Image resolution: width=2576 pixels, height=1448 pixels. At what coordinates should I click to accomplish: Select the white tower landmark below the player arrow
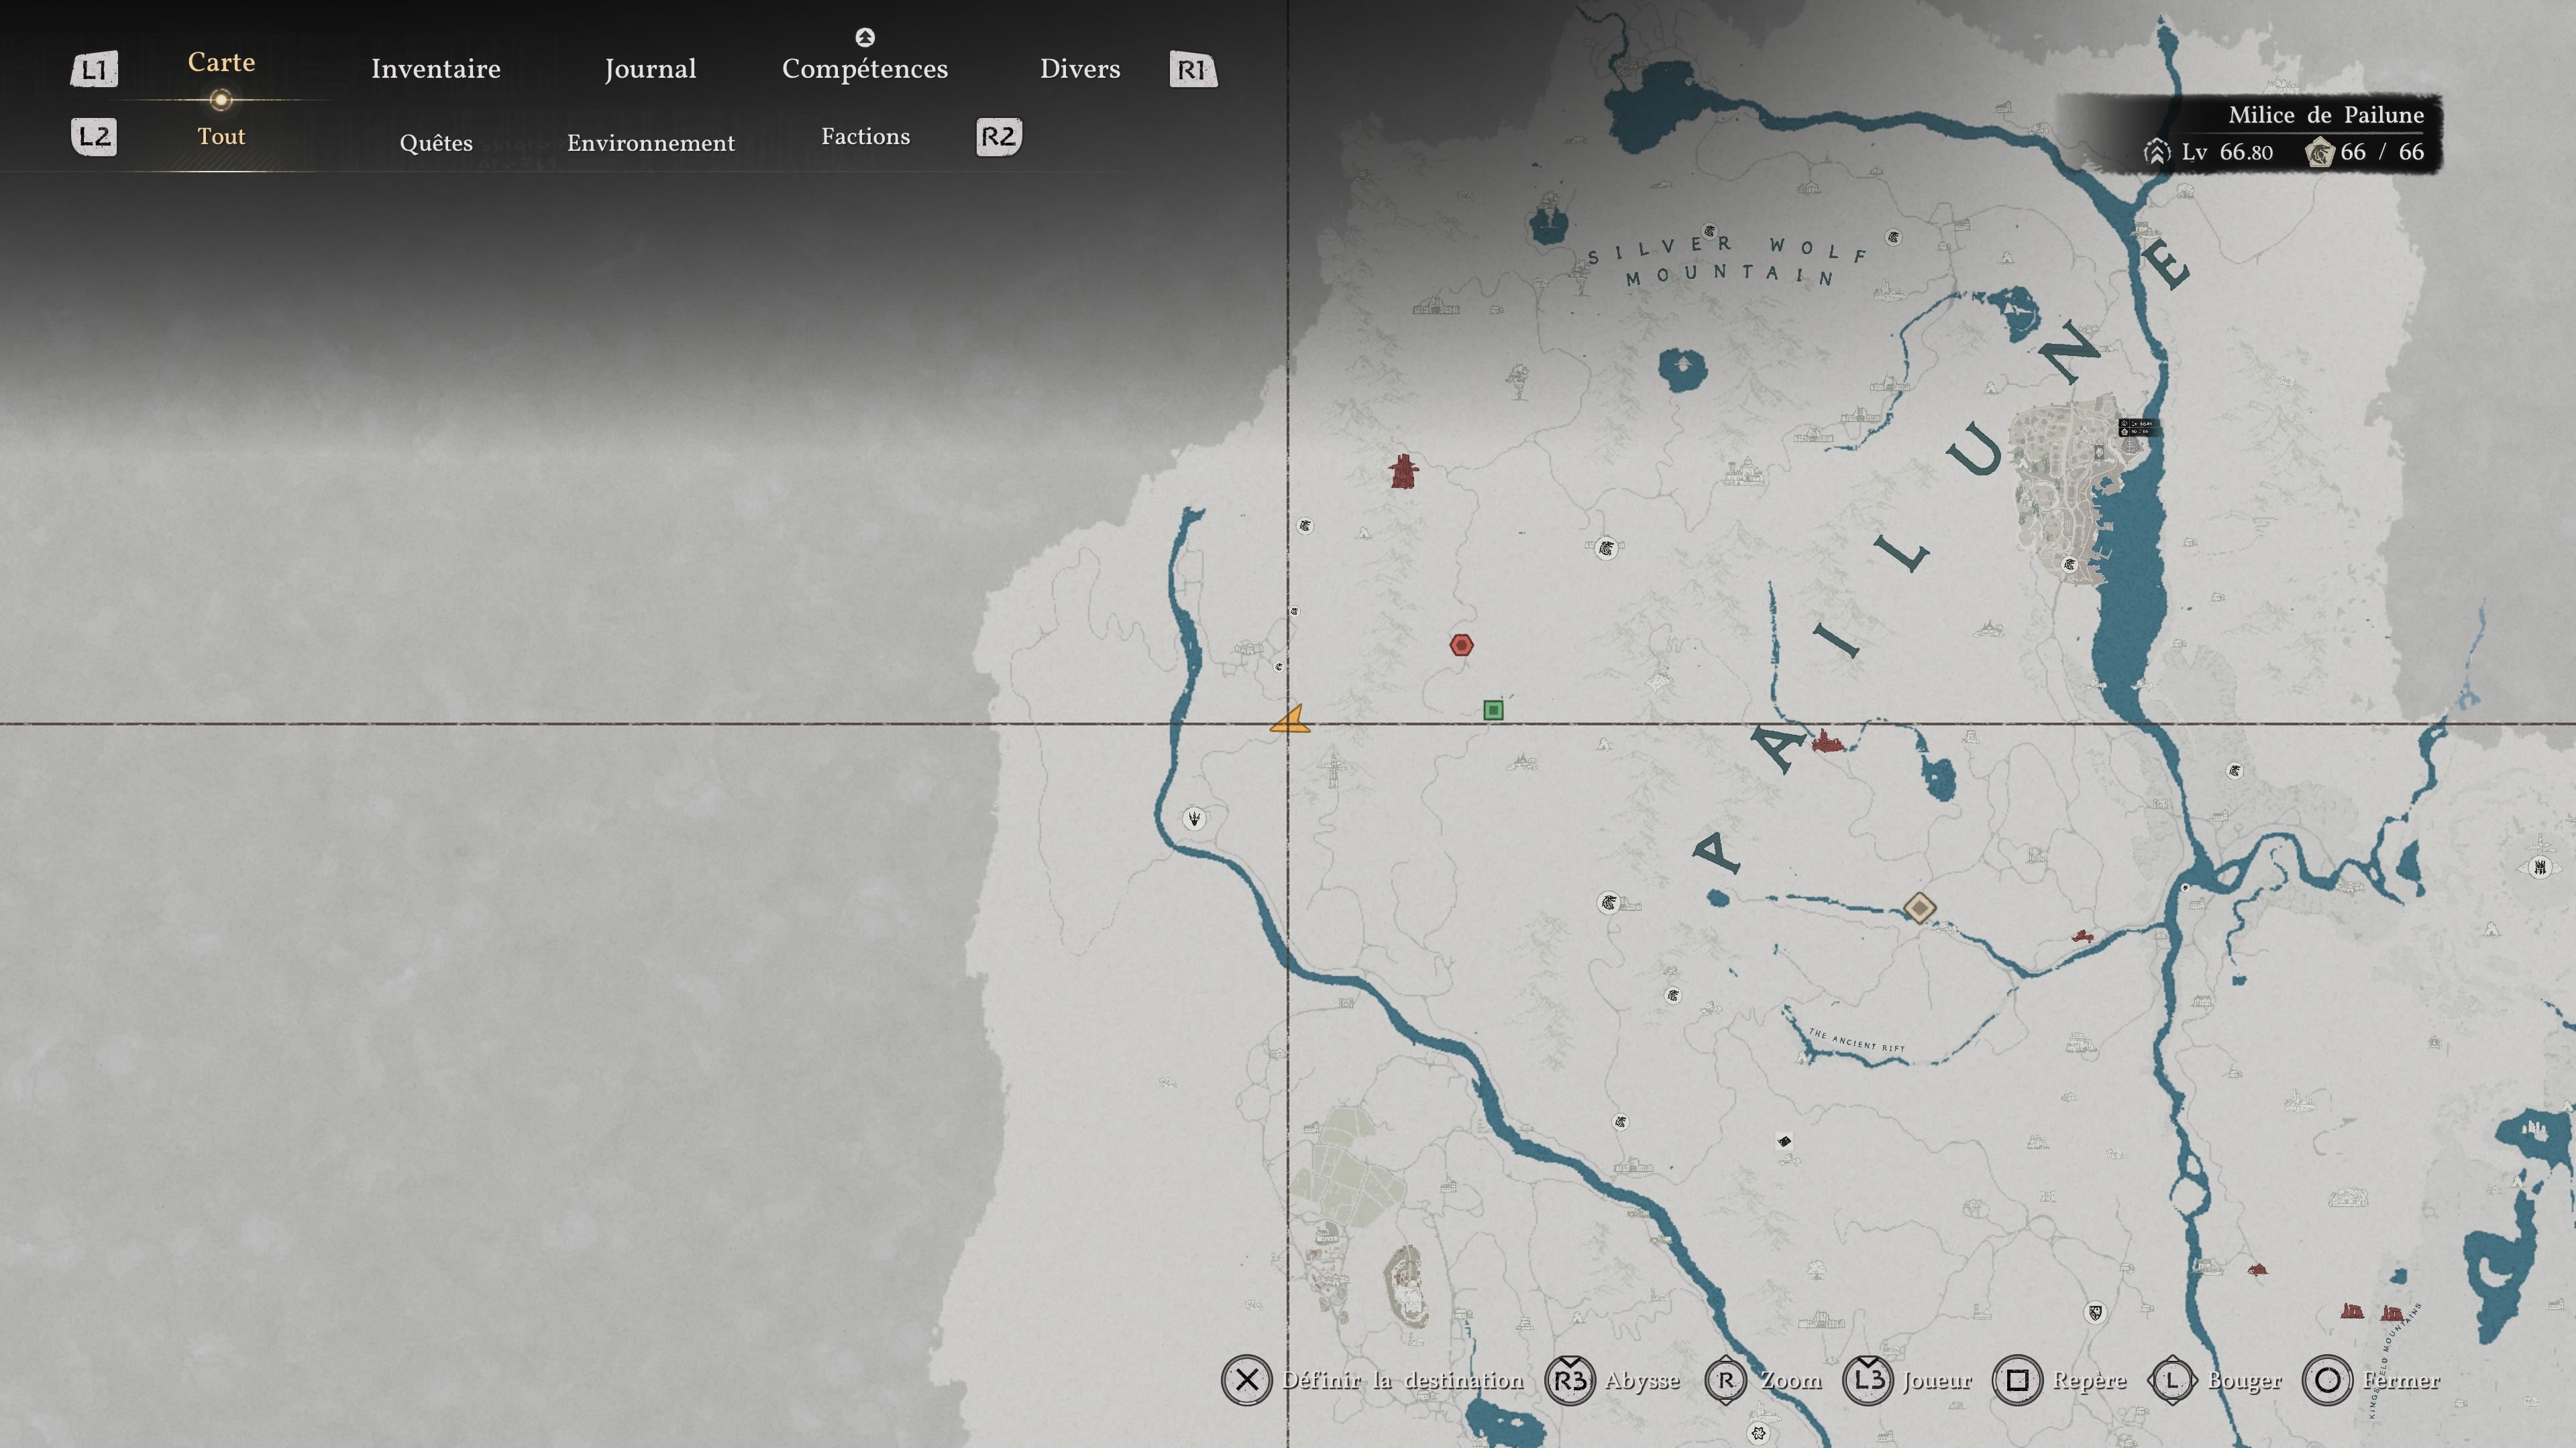[1332, 772]
